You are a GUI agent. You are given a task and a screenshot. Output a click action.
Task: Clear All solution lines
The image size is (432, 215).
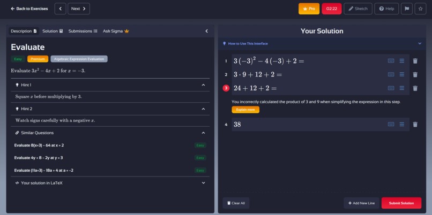tap(236, 203)
